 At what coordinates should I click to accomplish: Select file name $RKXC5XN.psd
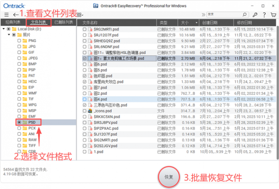tap(107, 117)
